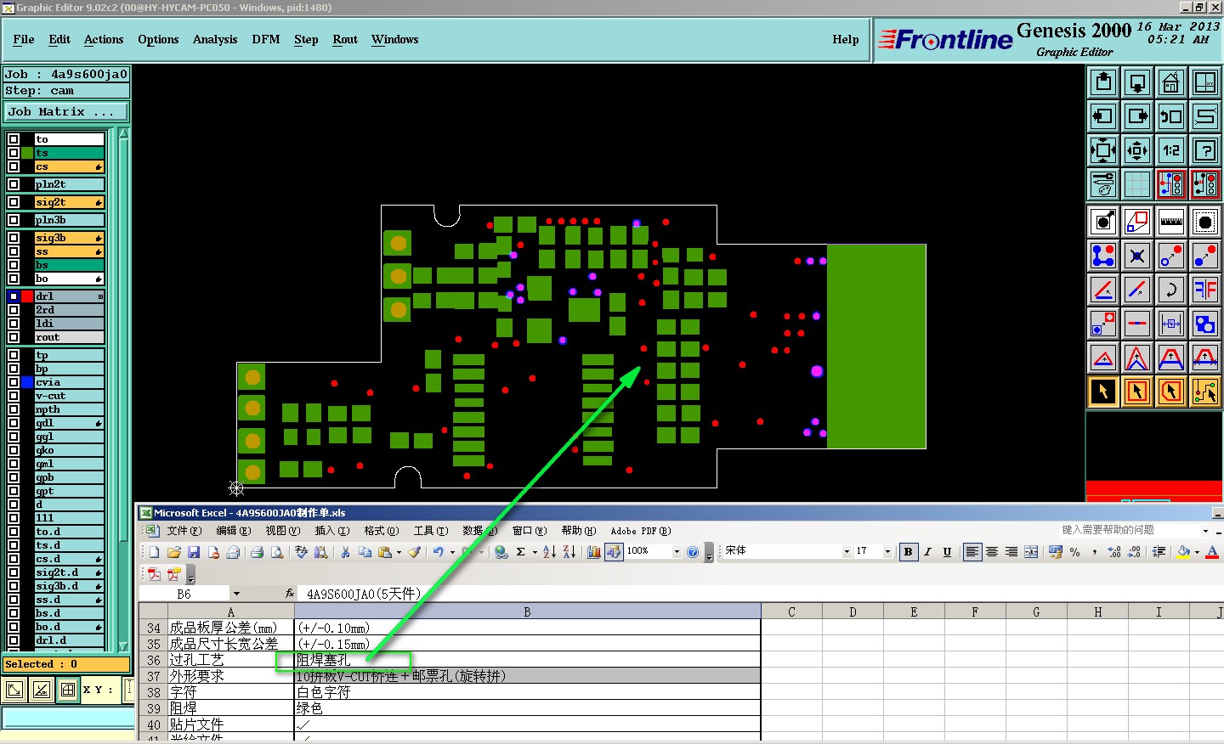Click the pan down icon

click(1137, 82)
